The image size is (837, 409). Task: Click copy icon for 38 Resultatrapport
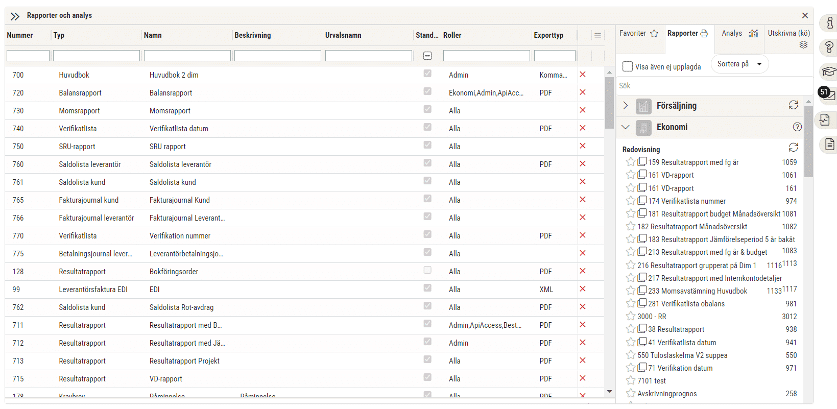click(642, 328)
